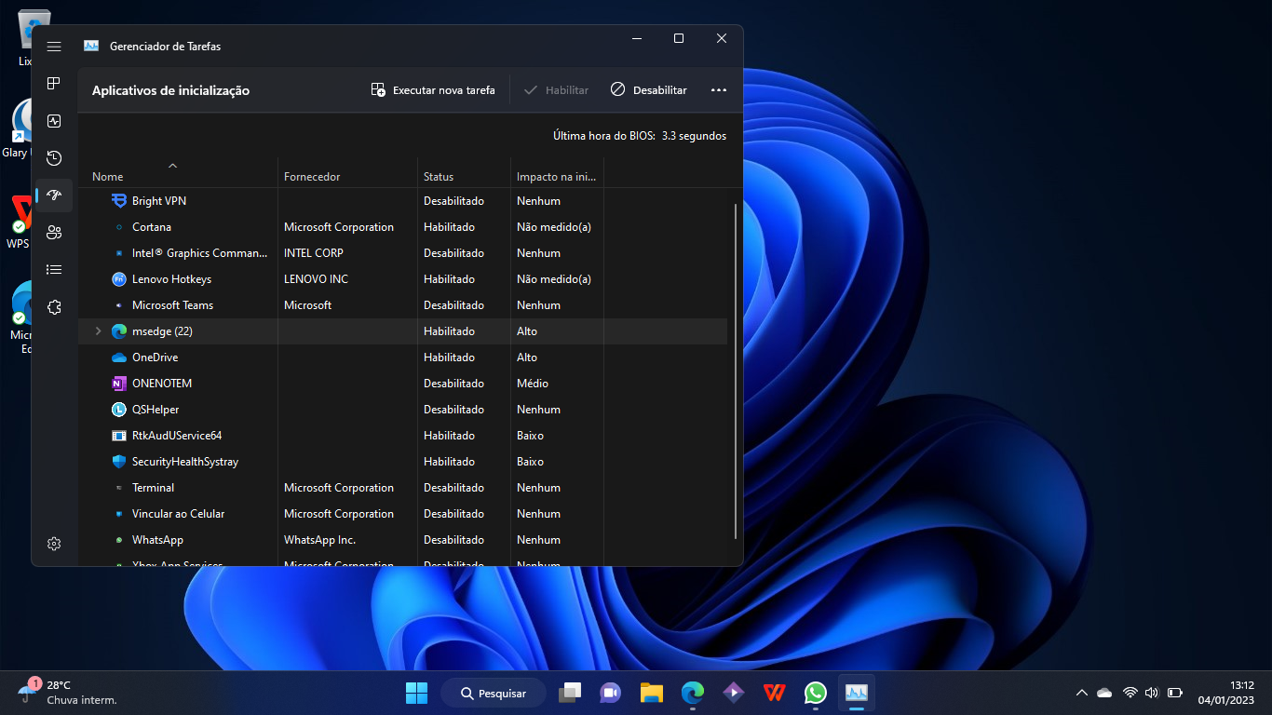Open the Chat camera icon on taskbar
This screenshot has width=1272, height=715.
[611, 693]
